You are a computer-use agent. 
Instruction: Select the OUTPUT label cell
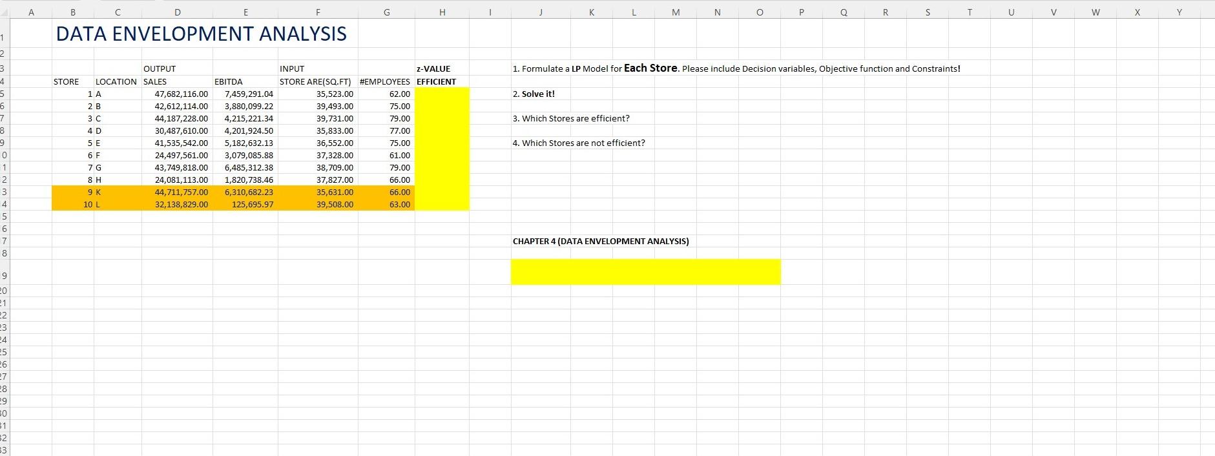160,68
